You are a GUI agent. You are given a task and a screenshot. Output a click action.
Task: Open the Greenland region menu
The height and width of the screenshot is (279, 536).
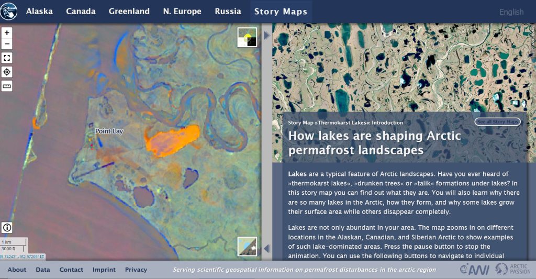[129, 12]
